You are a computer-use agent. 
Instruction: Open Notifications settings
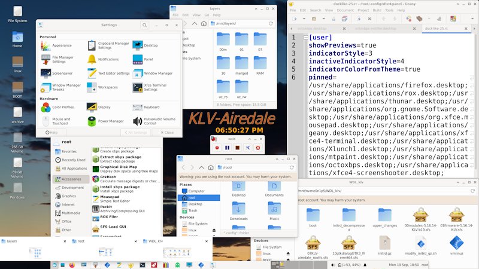[103, 59]
